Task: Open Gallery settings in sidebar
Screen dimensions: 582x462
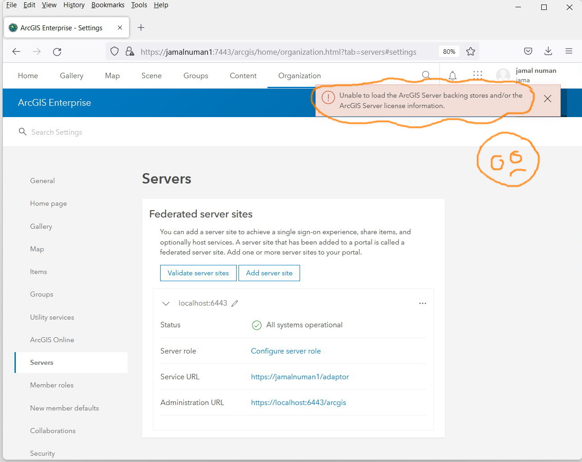Action: point(41,226)
